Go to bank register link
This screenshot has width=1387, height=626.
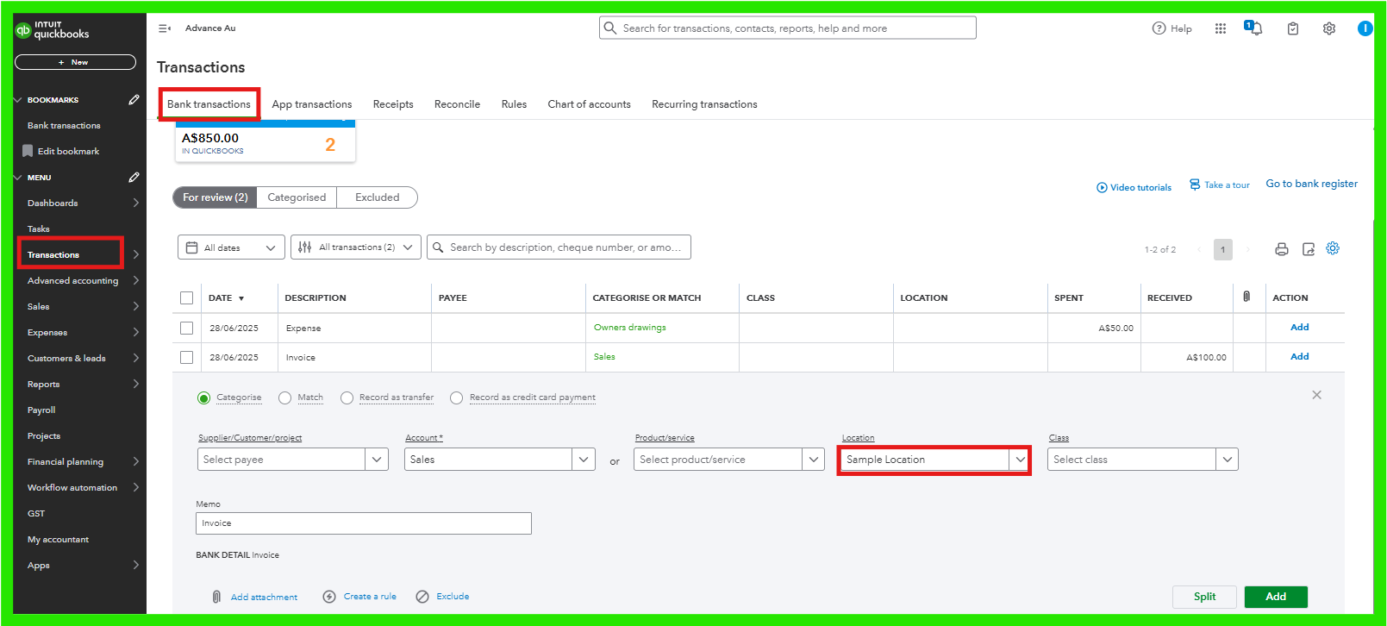1311,184
